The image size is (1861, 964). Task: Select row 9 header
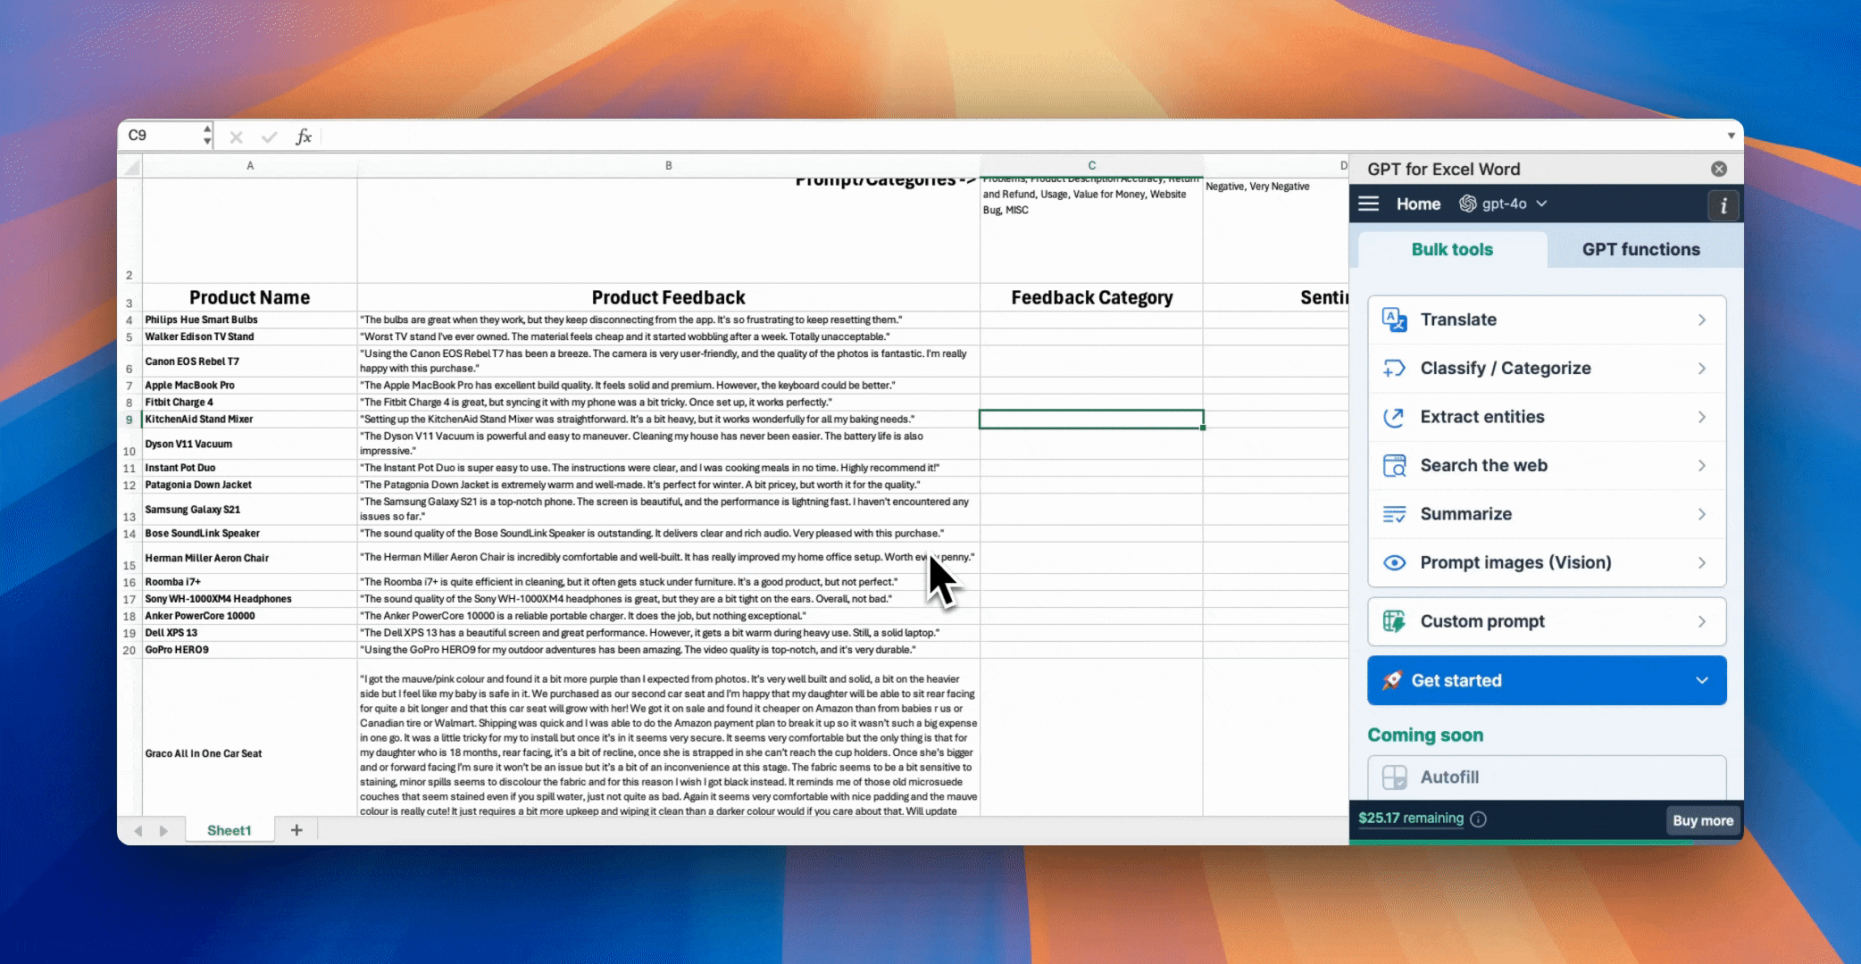pyautogui.click(x=129, y=420)
